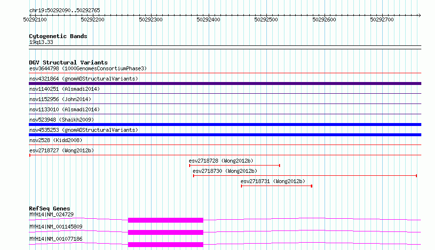Open the DGV Structural Variants track heading
This screenshot has width=435, height=250.
[68, 62]
